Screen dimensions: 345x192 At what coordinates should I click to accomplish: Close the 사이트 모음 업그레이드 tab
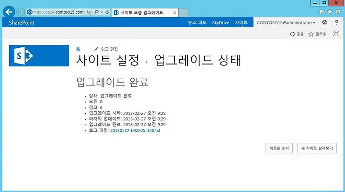point(175,13)
